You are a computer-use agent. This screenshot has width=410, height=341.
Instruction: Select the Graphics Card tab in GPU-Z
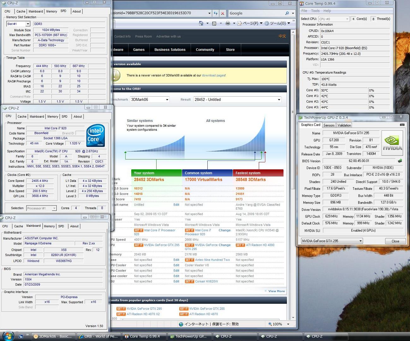click(x=311, y=125)
